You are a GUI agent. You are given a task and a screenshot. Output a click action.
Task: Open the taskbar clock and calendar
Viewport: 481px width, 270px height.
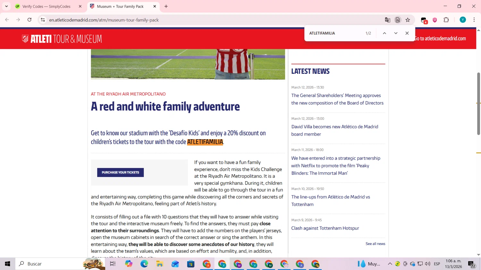click(454, 264)
